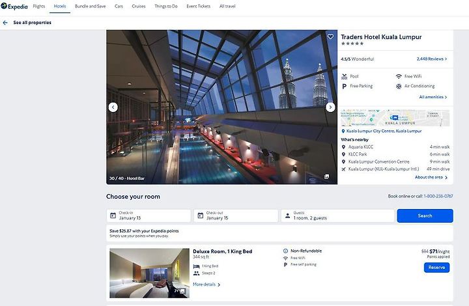The width and height of the screenshot is (469, 306).
Task: Click the Free Parking P icon
Action: click(x=345, y=87)
